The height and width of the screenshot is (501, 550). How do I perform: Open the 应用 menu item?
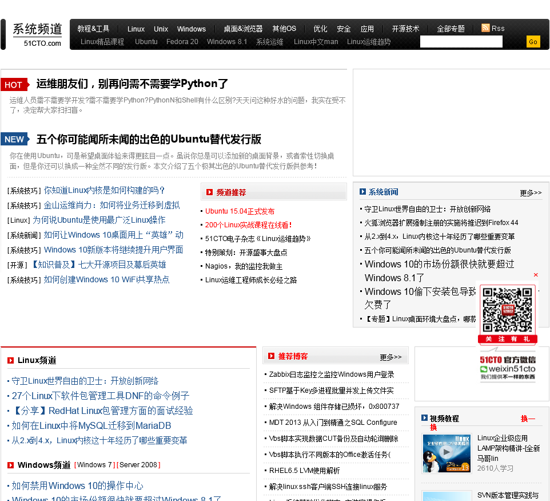[x=367, y=29]
